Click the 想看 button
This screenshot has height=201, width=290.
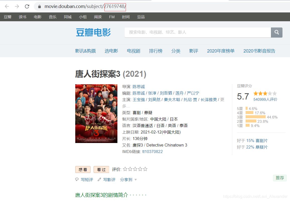(83, 169)
